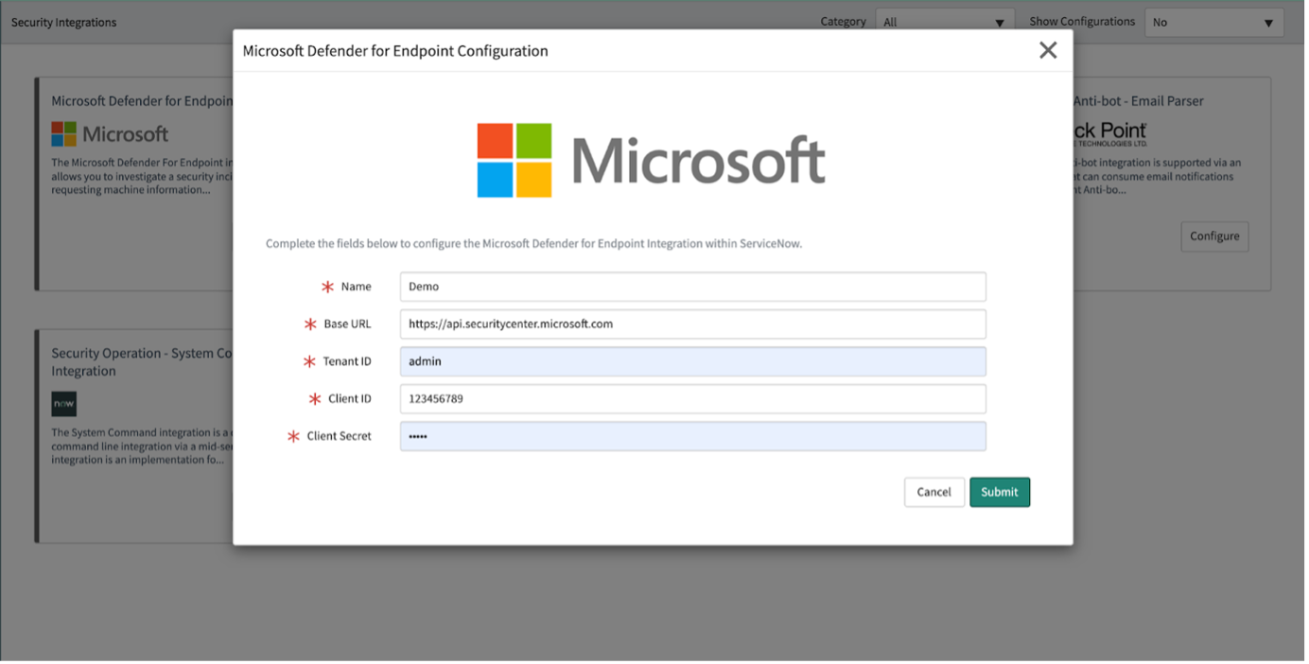Click the 'Name' field label
This screenshot has width=1309, height=664.
click(x=356, y=287)
